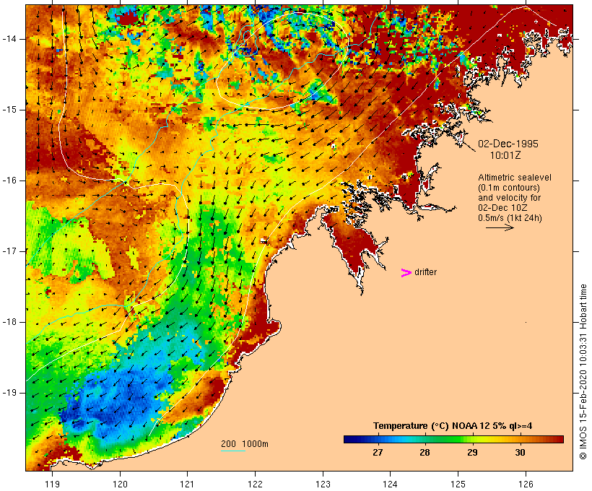The height and width of the screenshot is (491, 592).
Task: Click the time text '10:01Z'
Action: 505,155
